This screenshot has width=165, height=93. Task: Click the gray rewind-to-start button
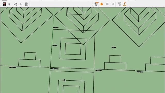[x=113, y=4]
